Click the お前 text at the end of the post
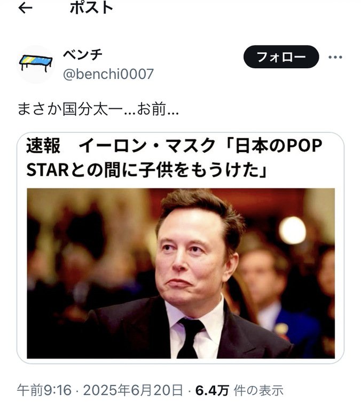 tap(152, 109)
